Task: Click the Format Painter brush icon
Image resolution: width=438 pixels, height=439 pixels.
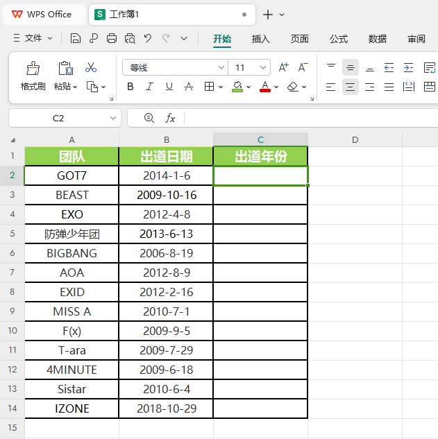Action: coord(33,68)
